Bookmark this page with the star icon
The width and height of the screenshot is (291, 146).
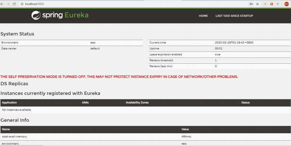pyautogui.click(x=258, y=4)
